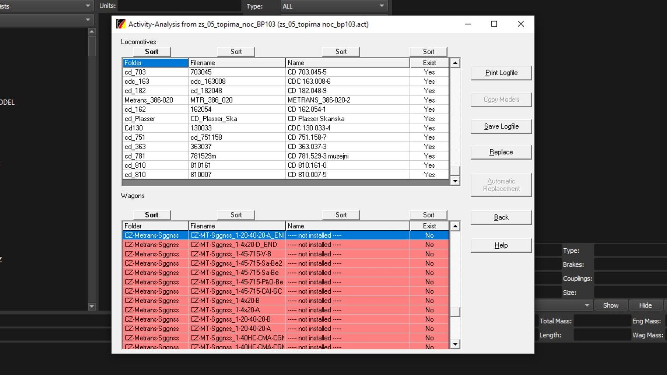Sort Locomotives by Folder column
The height and width of the screenshot is (375, 667).
152,52
